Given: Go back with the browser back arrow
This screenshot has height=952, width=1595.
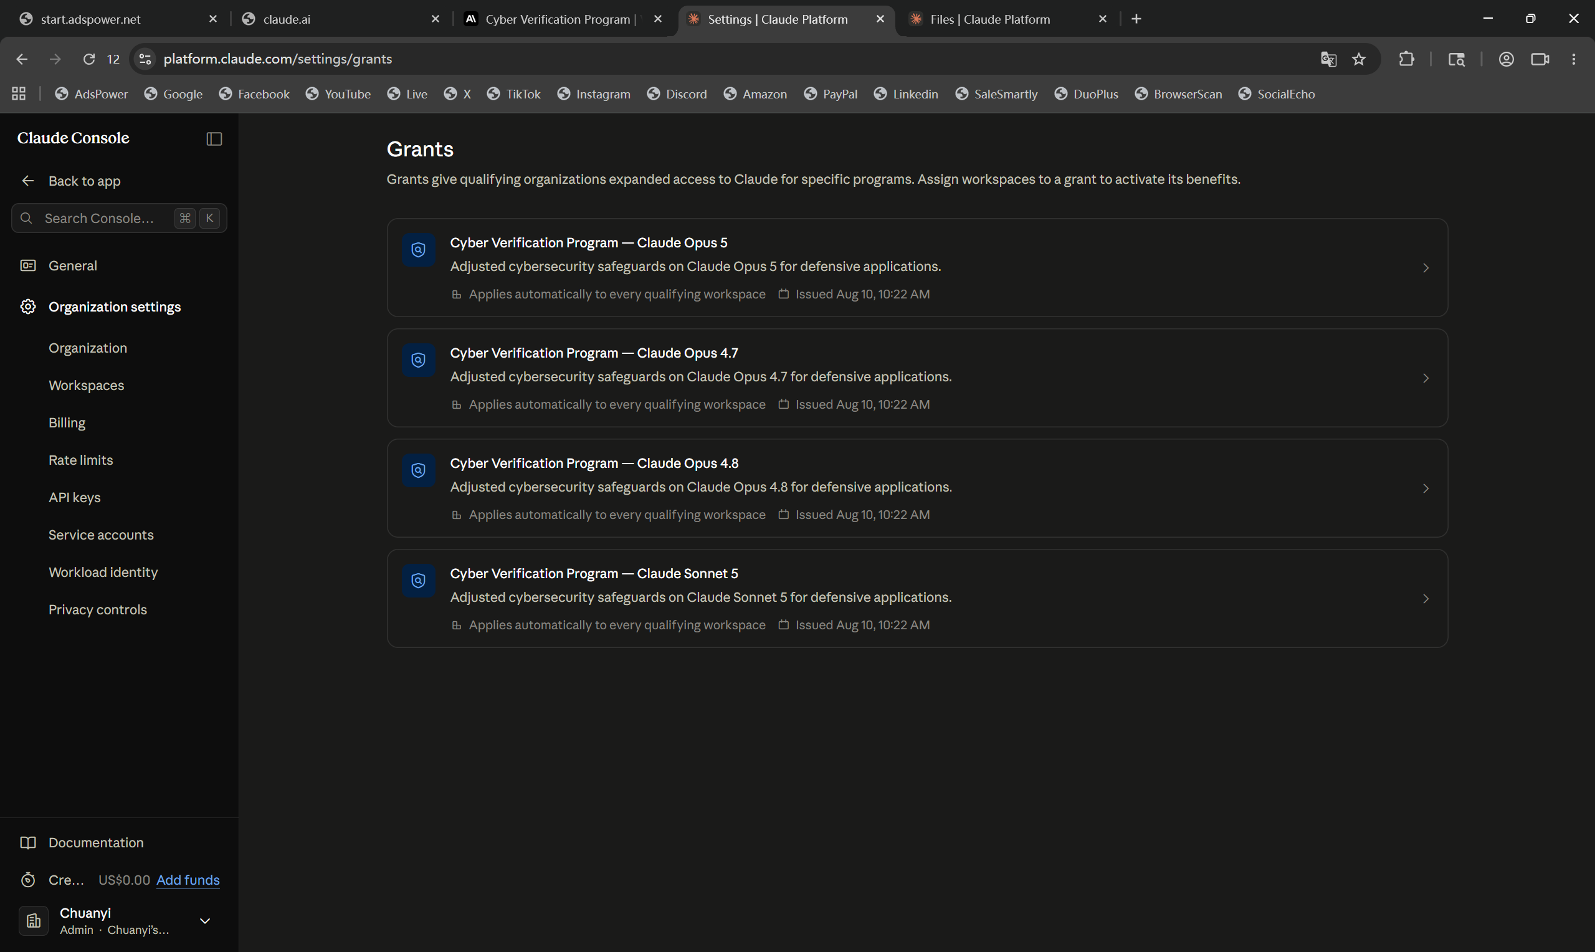Looking at the screenshot, I should pyautogui.click(x=22, y=59).
